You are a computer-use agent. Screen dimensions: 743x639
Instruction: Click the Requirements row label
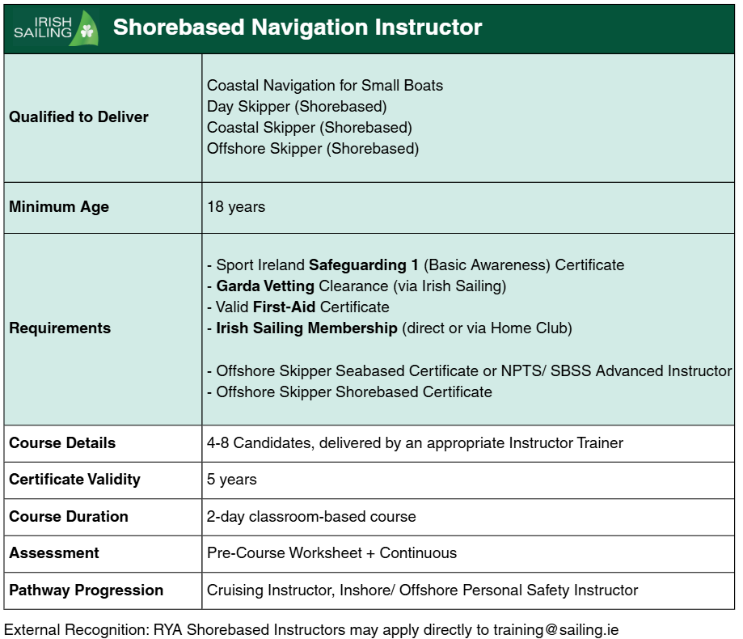[x=60, y=328]
